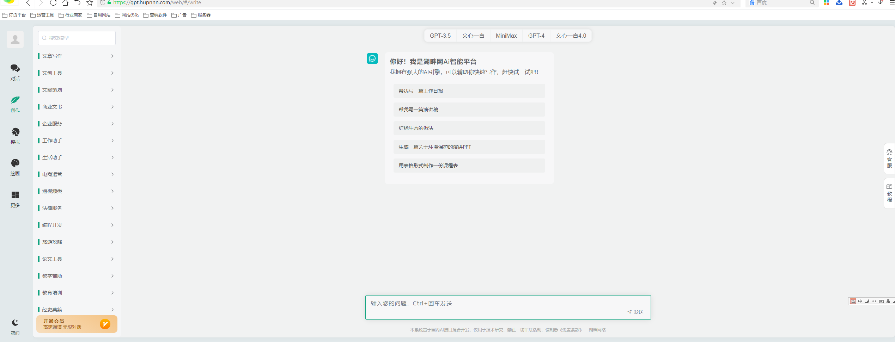Viewport: 895px width, 342px height.
Task: Switch to the GPT-4 model tab
Action: (x=536, y=36)
